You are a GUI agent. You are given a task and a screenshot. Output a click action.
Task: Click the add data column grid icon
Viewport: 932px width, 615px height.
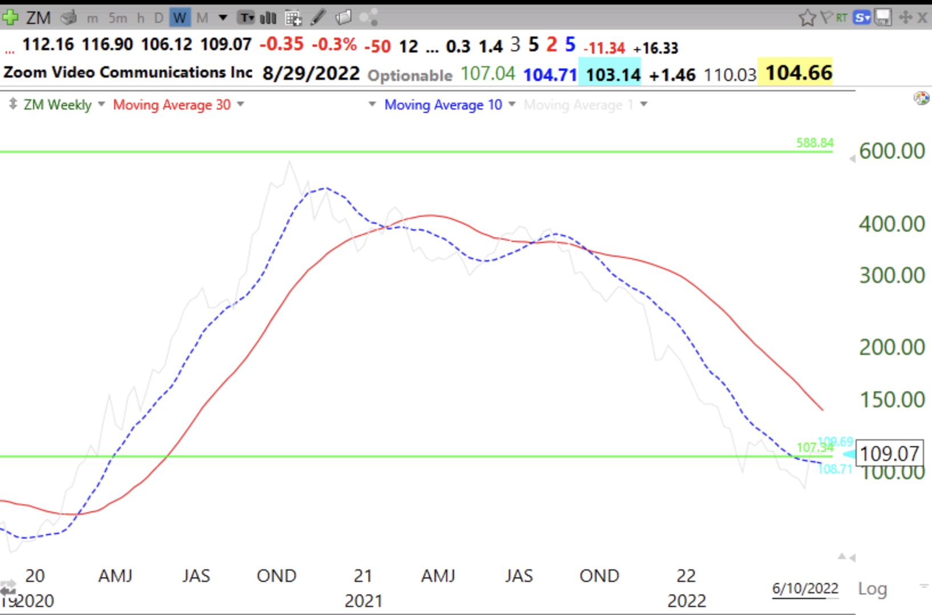coord(293,18)
